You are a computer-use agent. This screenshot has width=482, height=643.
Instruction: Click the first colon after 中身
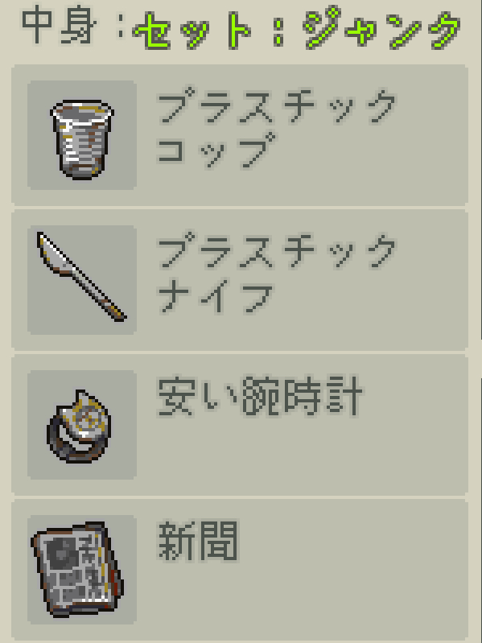120,27
